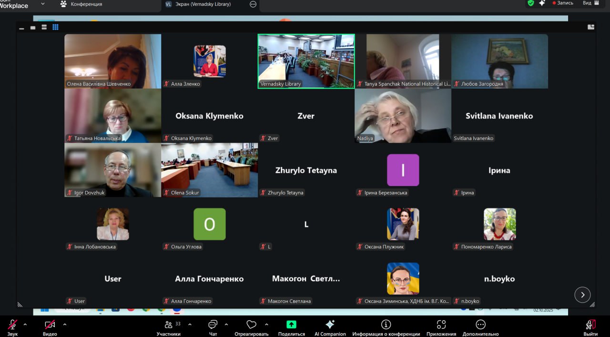
Task: Launch AI Companion from the toolbar
Action: (x=330, y=325)
